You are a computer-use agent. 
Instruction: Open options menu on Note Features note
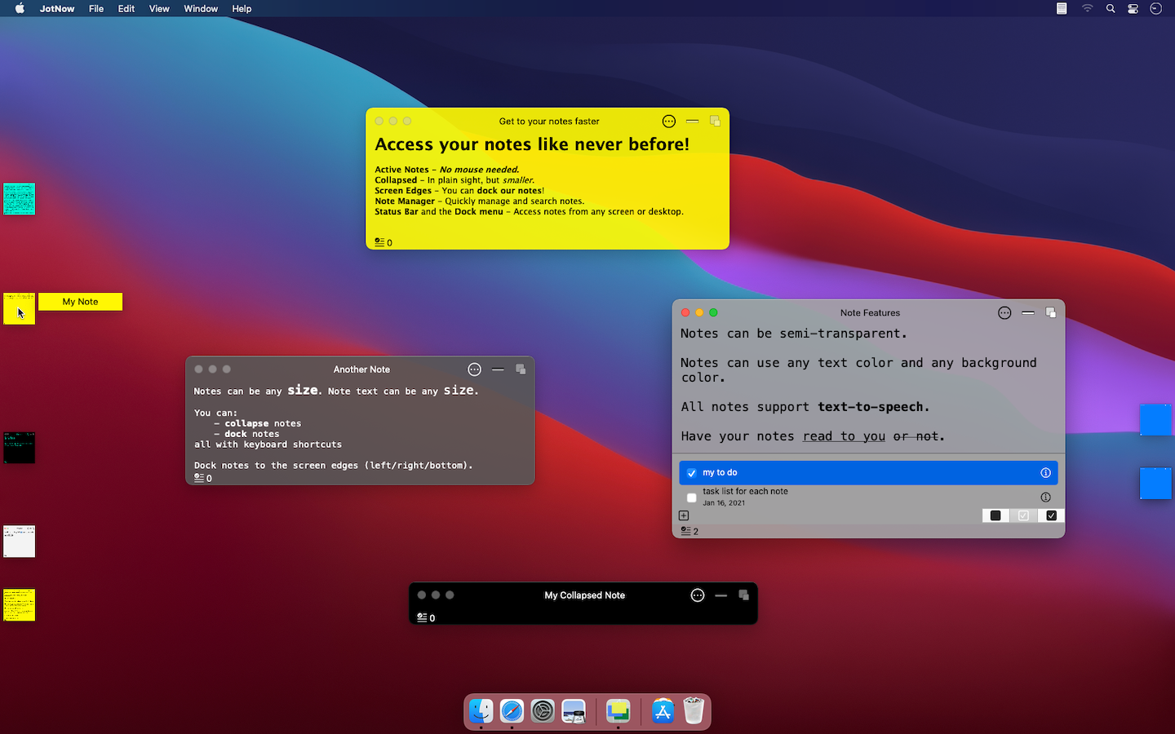click(1004, 313)
